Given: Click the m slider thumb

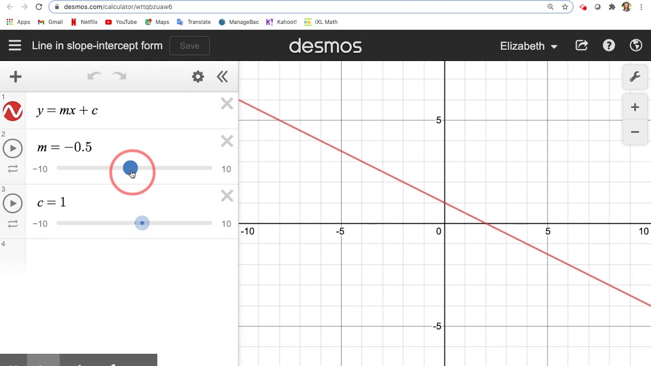Looking at the screenshot, I should tap(130, 168).
